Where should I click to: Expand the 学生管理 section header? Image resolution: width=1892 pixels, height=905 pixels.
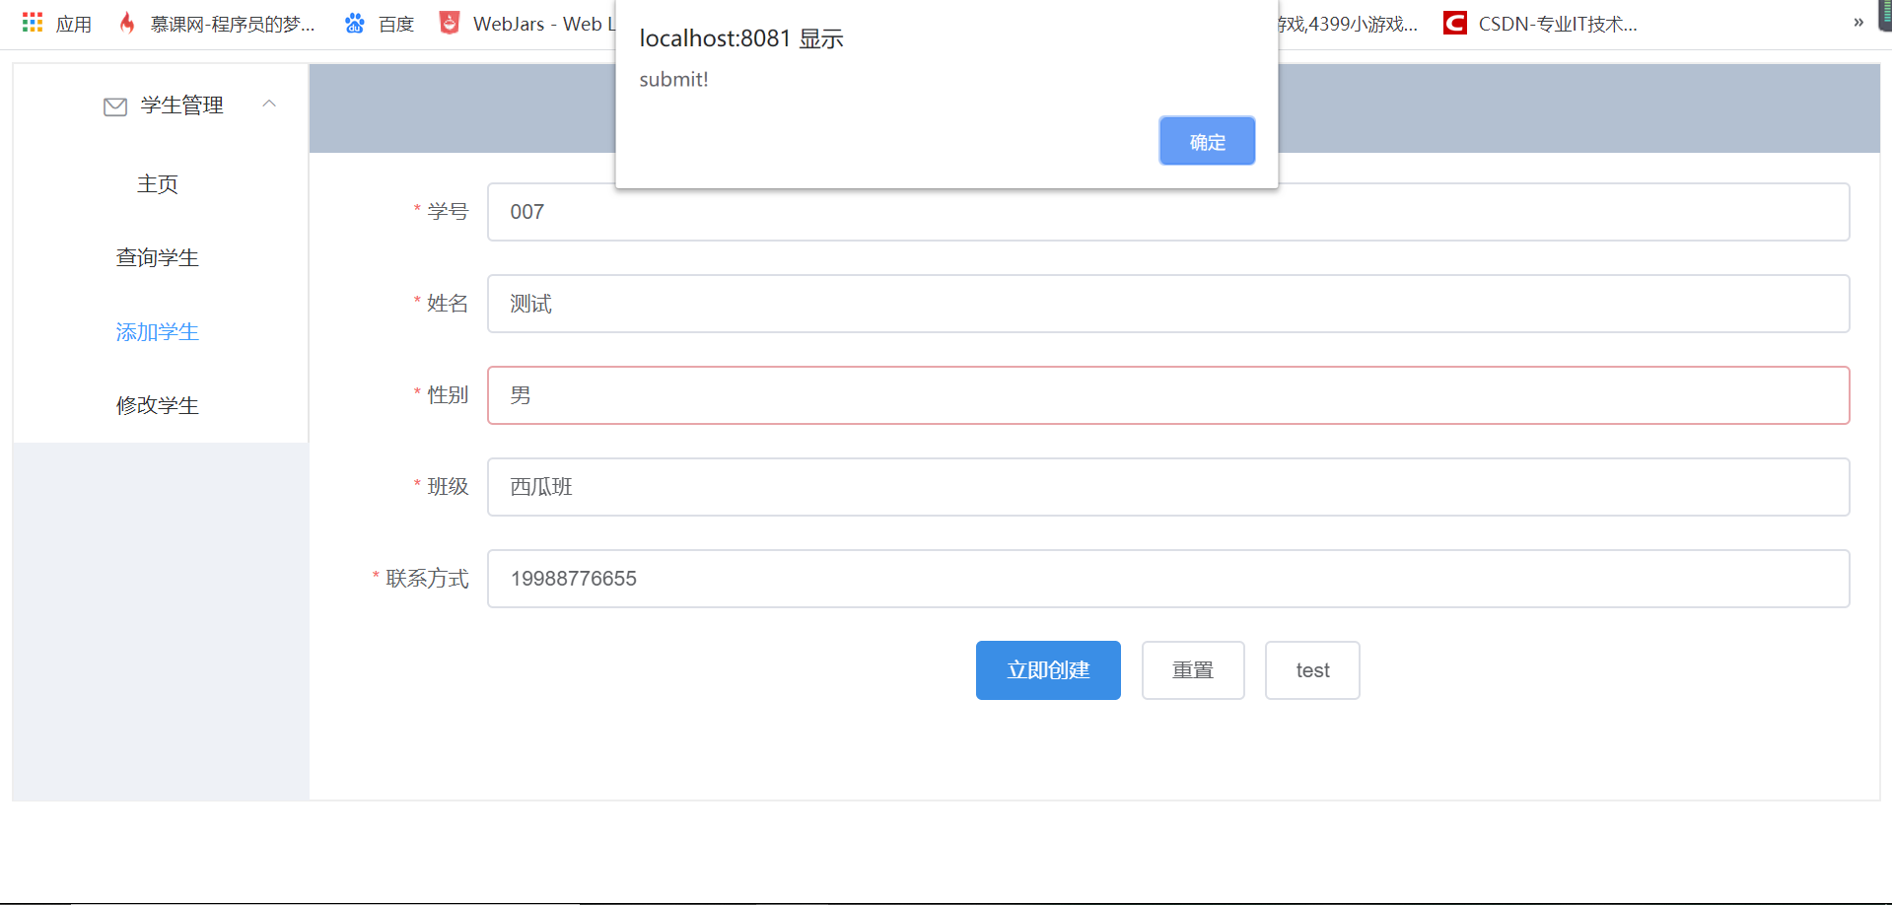[182, 104]
